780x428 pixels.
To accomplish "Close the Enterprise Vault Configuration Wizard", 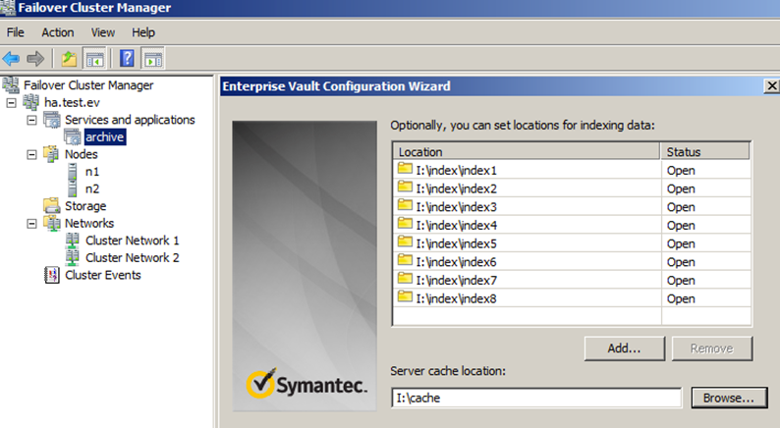I will point(771,86).
